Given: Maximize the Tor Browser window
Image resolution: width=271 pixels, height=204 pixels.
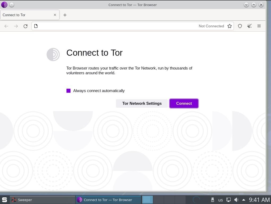Looking at the screenshot, I should click(x=254, y=5).
